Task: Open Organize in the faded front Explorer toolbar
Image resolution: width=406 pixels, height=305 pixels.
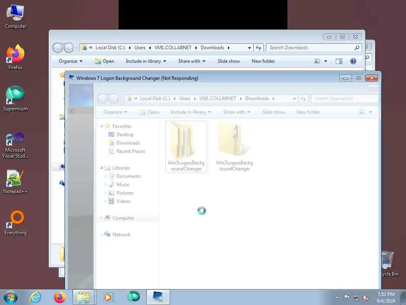Action: (115, 112)
